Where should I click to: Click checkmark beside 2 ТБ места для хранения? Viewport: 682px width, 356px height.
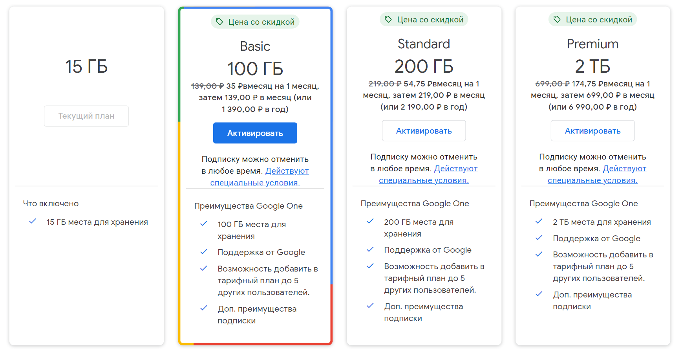(539, 221)
